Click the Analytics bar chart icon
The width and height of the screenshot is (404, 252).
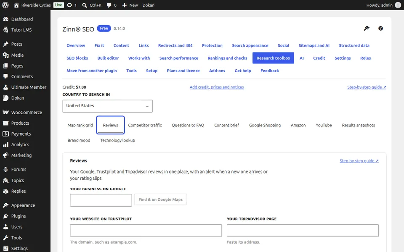[x=5, y=144]
